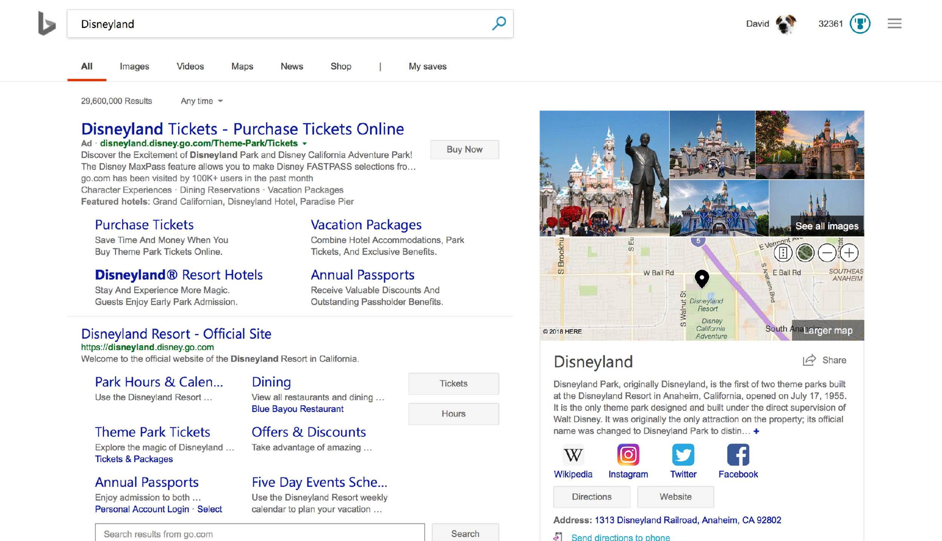Zoom in the map
The width and height of the screenshot is (942, 541).
tap(849, 253)
